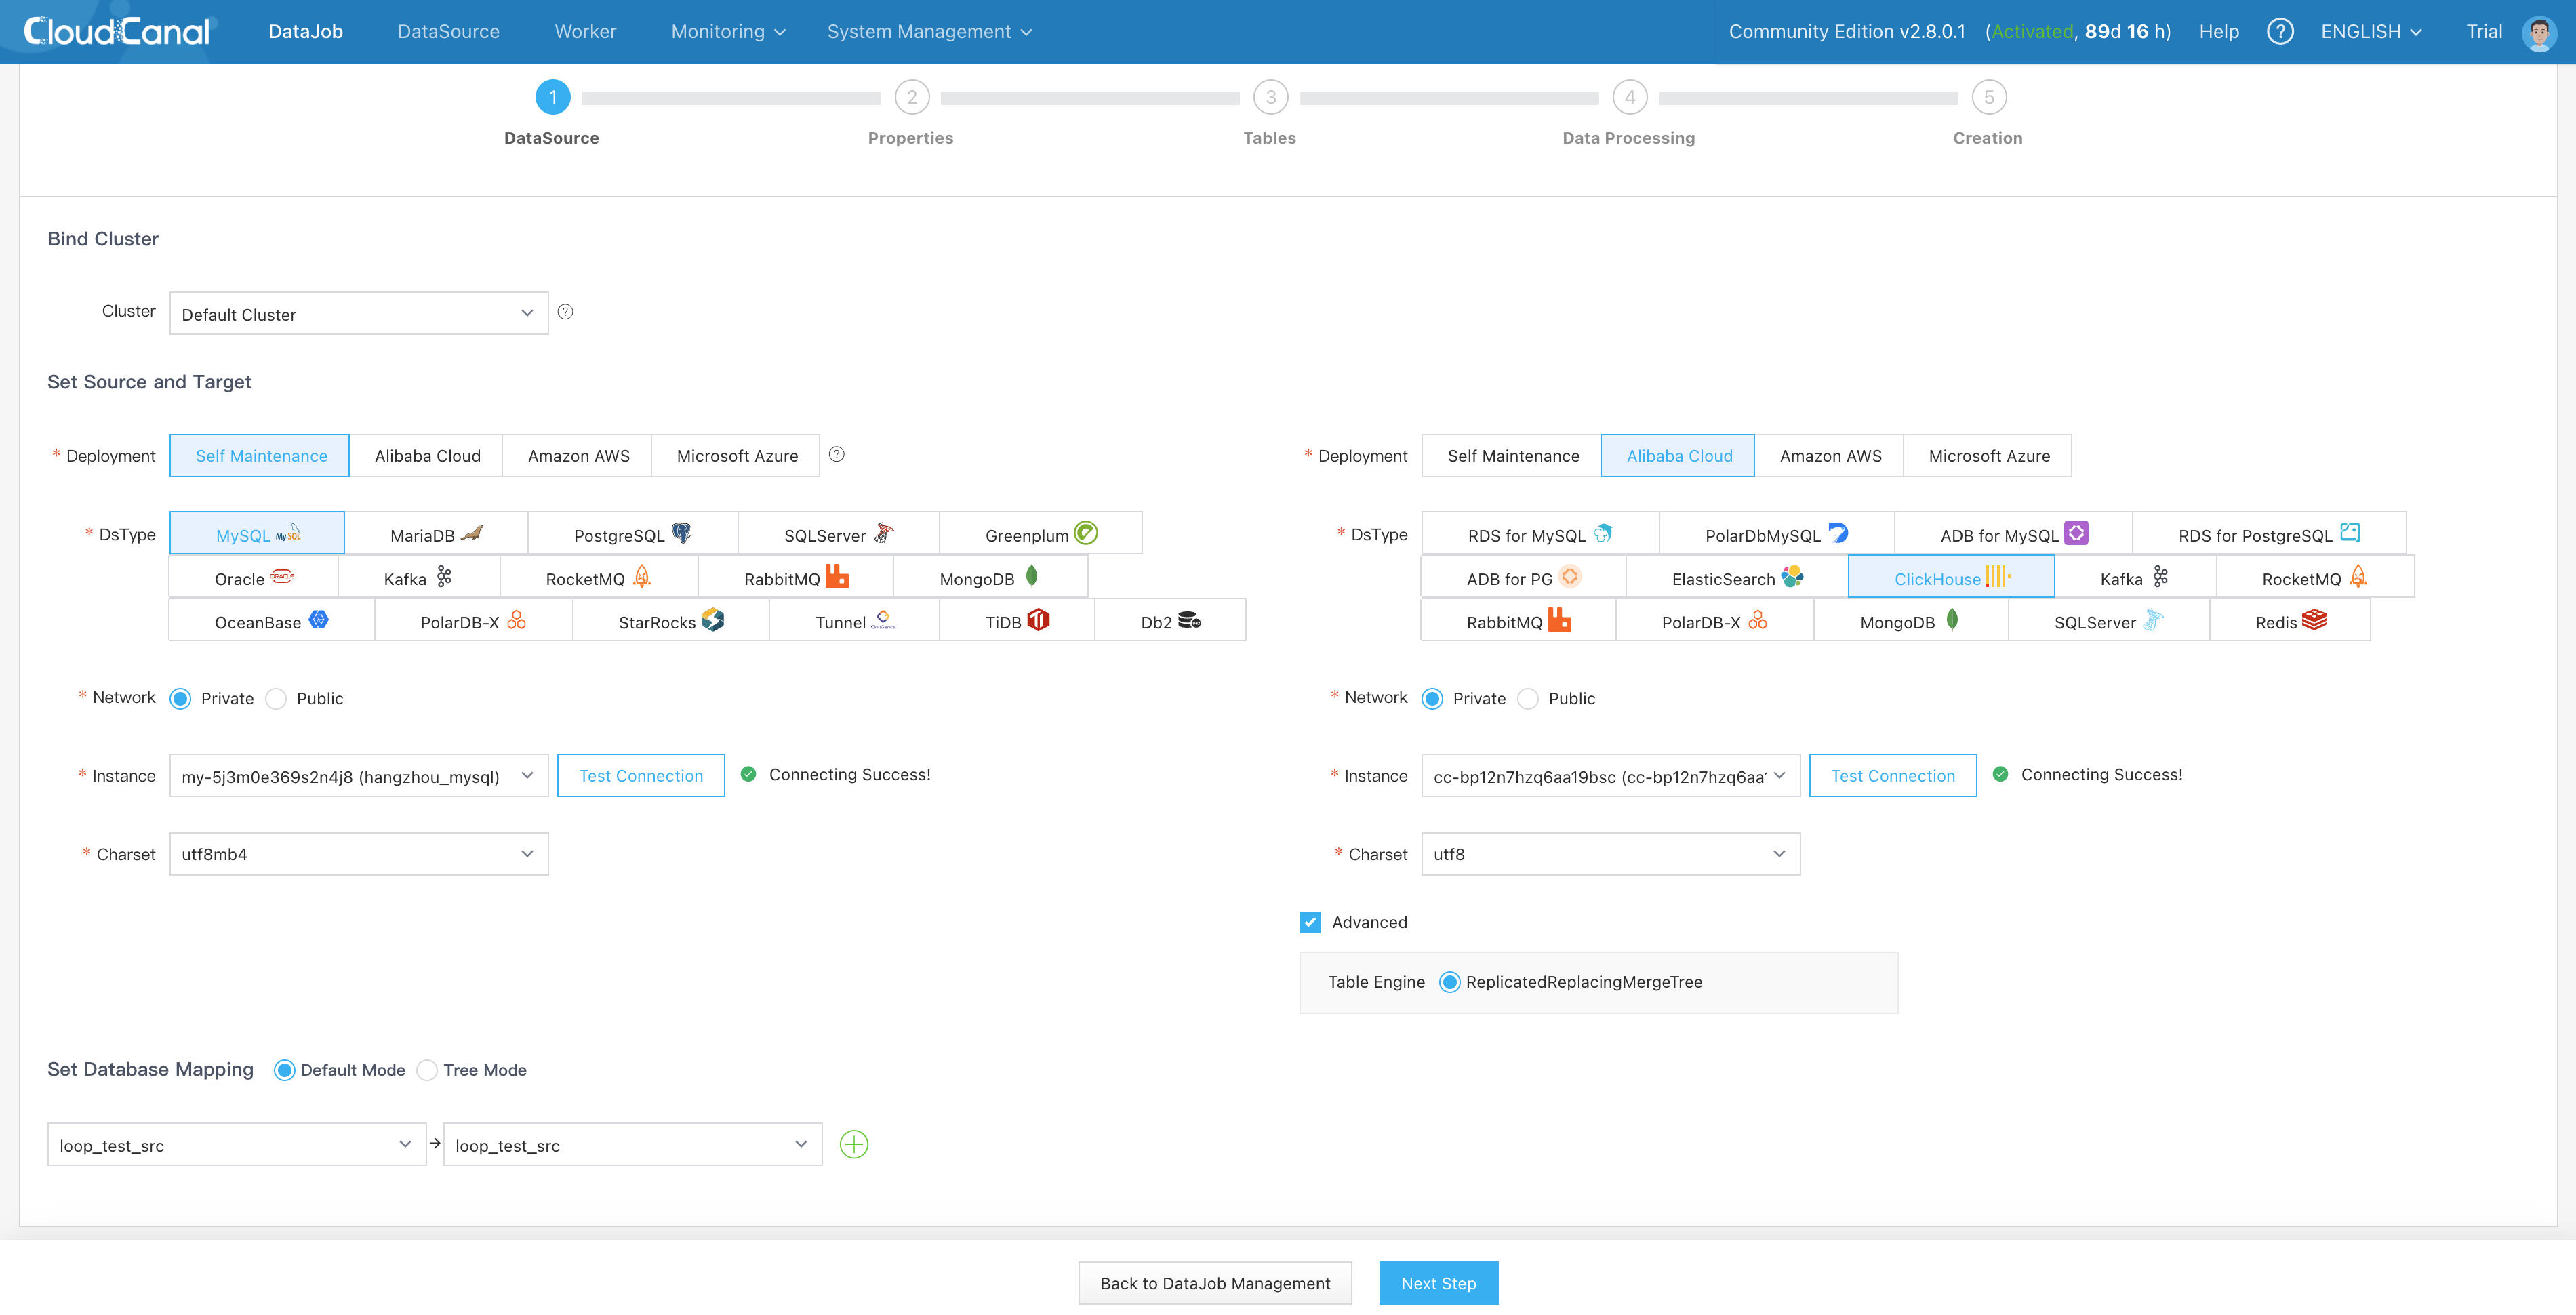
Task: Select target Public network radio
Action: [x=1528, y=698]
